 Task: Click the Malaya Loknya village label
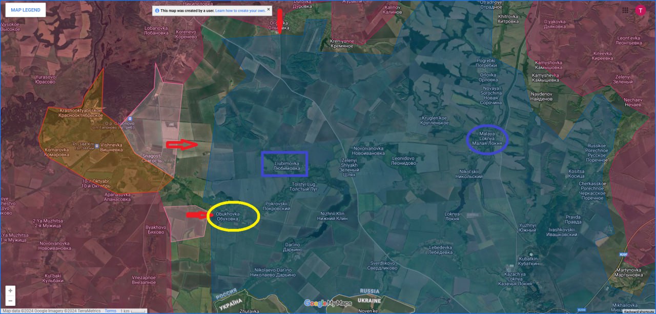(x=487, y=139)
